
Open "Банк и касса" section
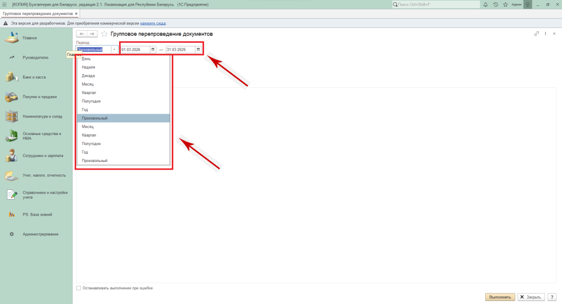(34, 77)
